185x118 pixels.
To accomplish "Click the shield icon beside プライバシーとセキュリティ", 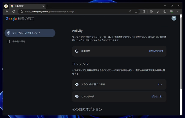I will (9, 33).
